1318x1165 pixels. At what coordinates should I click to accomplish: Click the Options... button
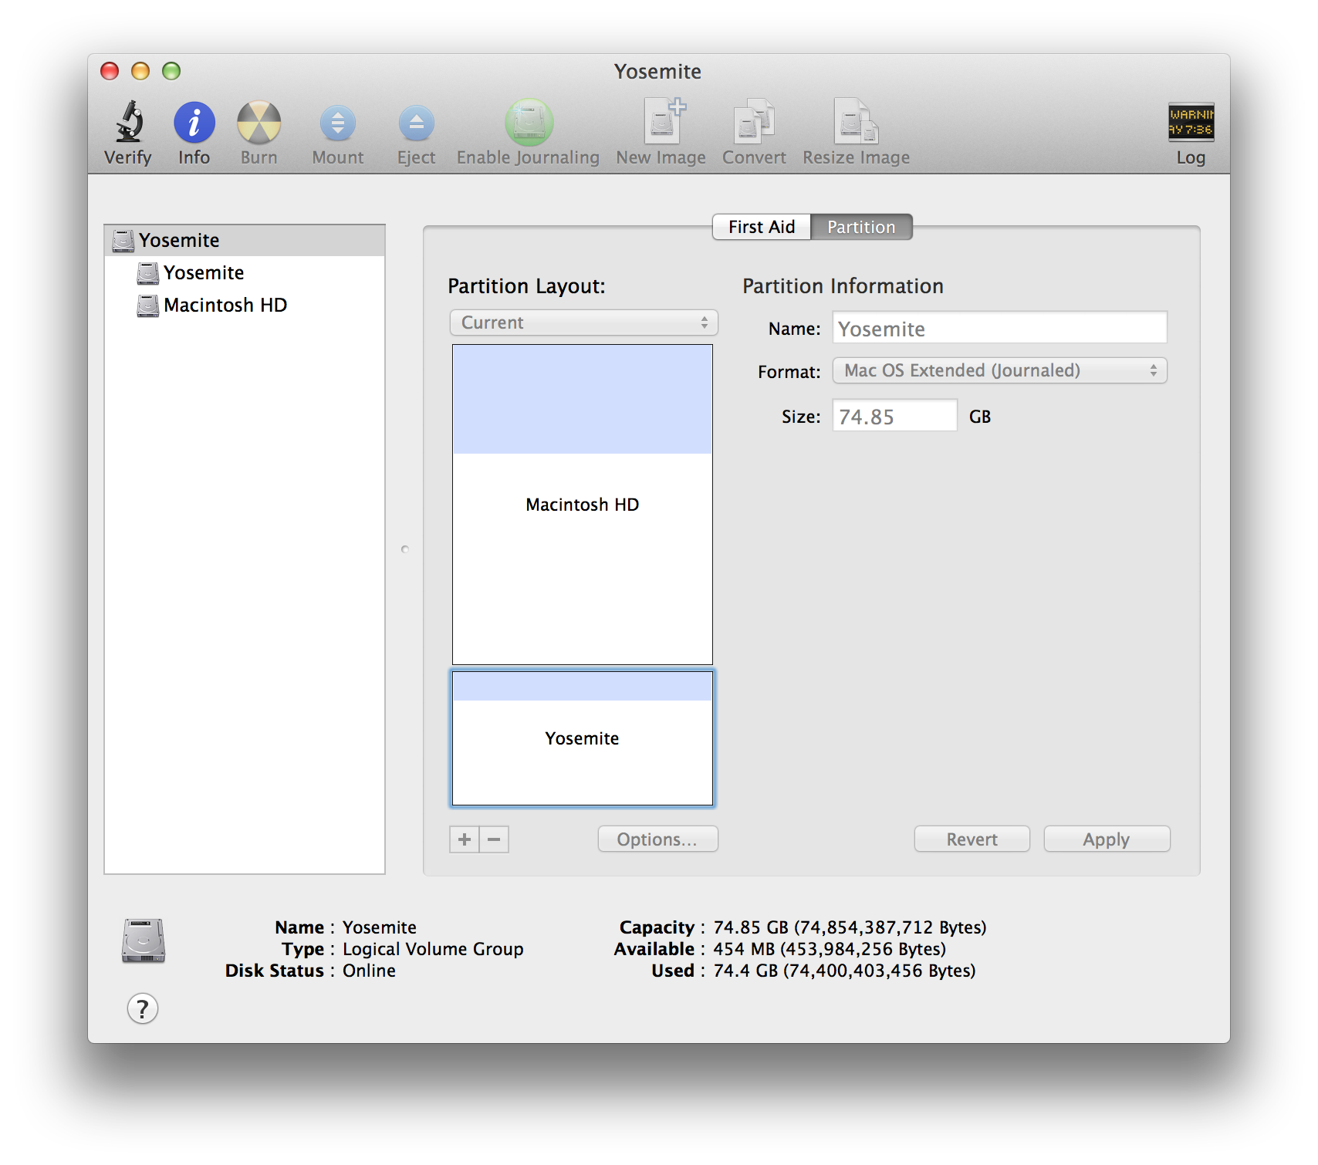657,839
